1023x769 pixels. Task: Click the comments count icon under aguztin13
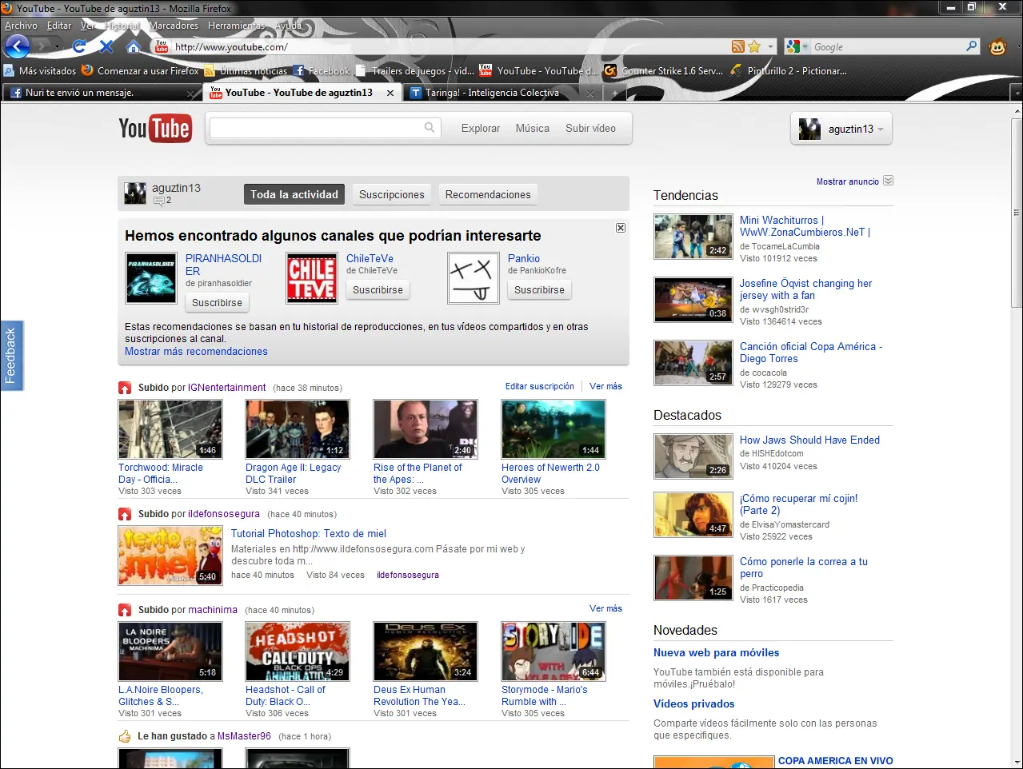point(158,201)
